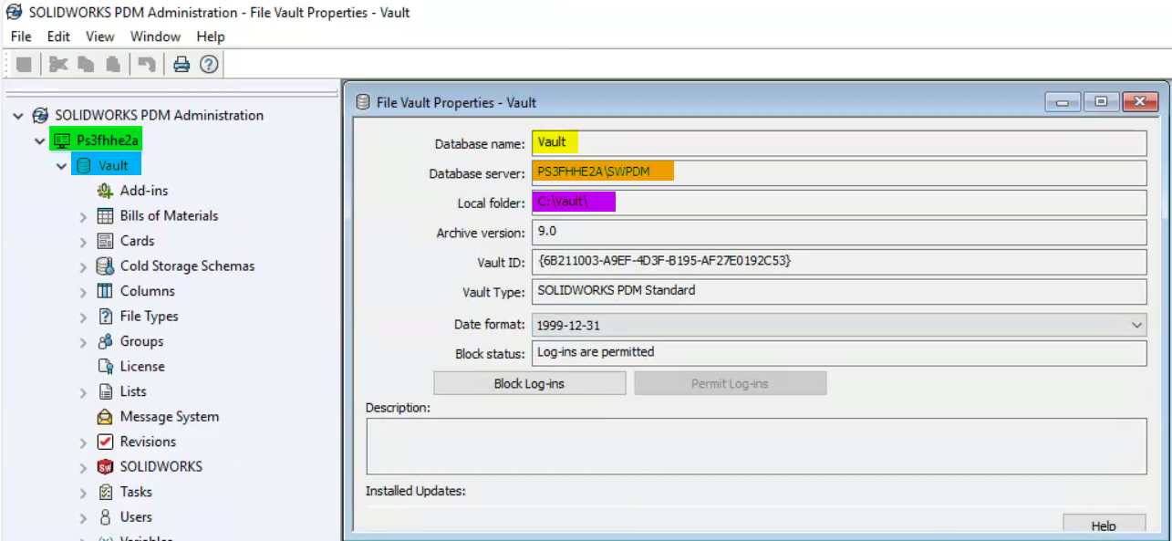Screen dimensions: 1172x541
Task: Expand the Cold Storage Schemas node
Action: click(83, 267)
